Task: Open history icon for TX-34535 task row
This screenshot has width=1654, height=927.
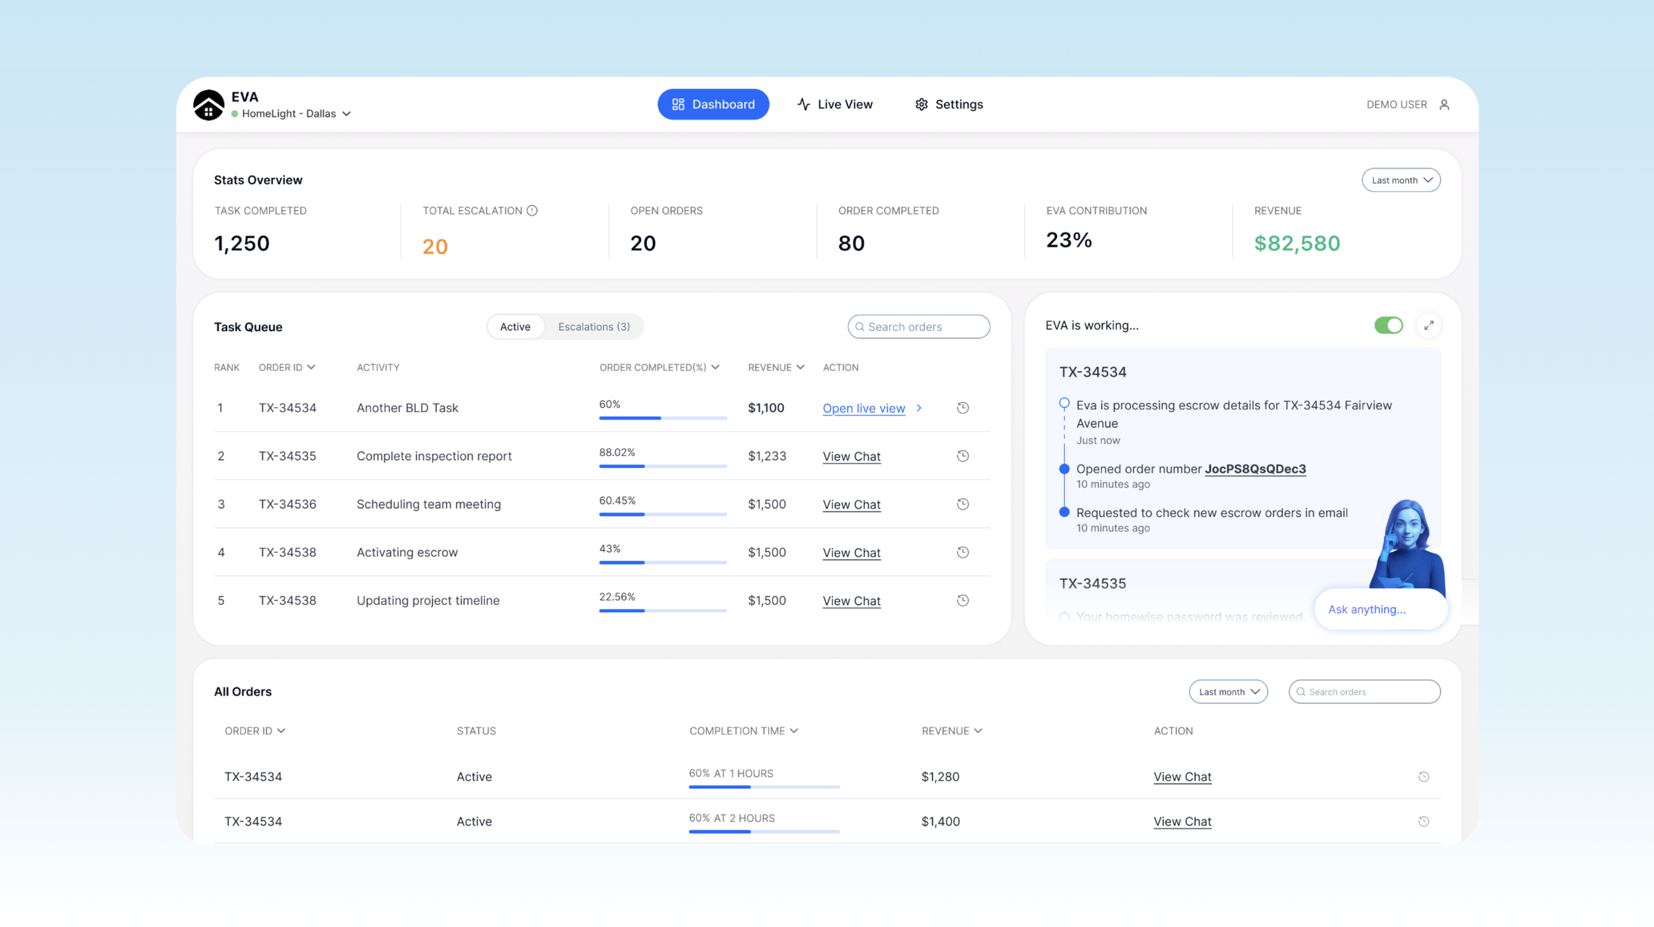Action: 963,456
